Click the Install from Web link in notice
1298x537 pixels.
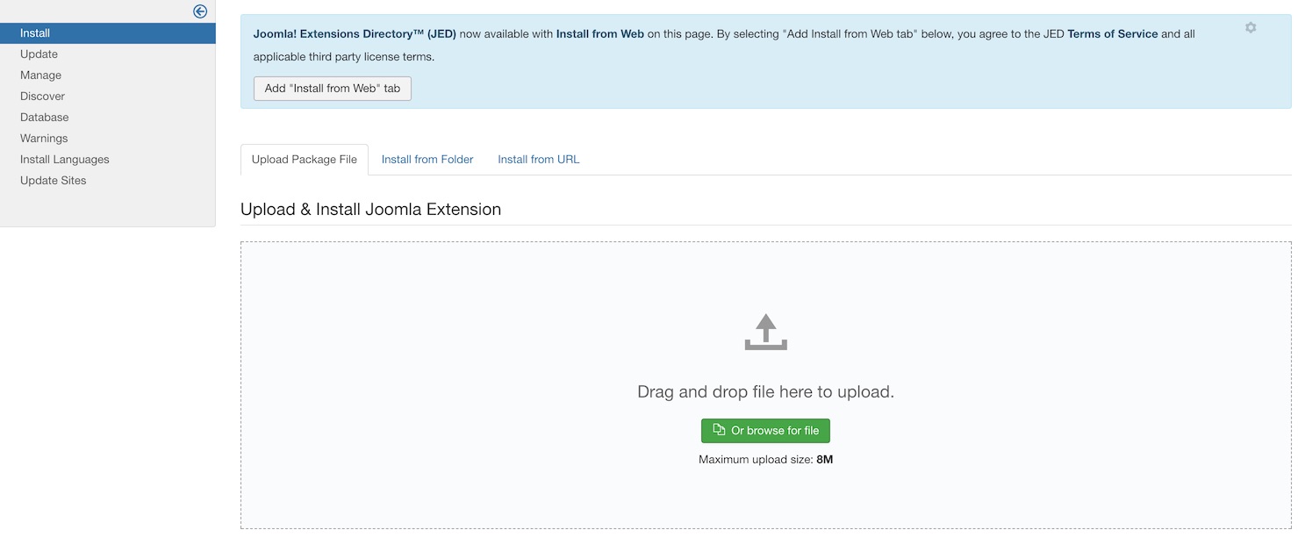pos(599,34)
